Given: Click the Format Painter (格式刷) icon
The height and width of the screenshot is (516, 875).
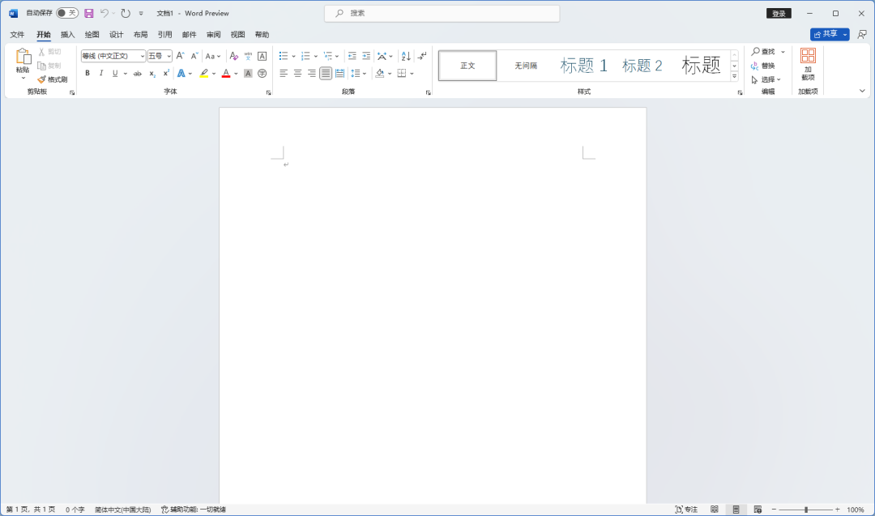Looking at the screenshot, I should pos(53,79).
